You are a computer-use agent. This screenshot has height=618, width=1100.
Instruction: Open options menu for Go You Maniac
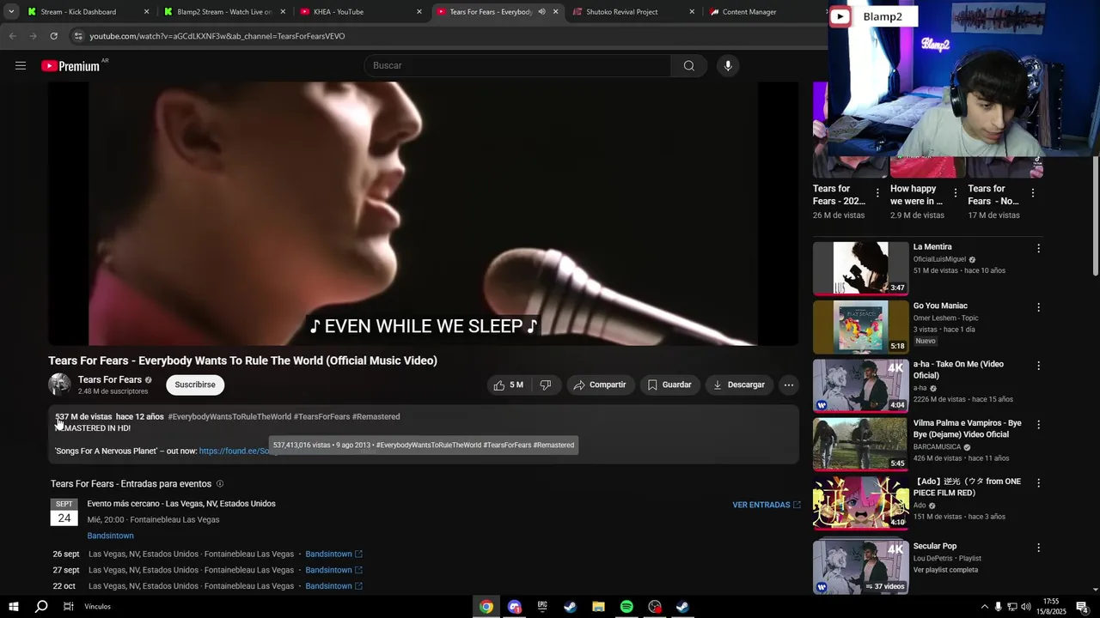[1038, 306]
